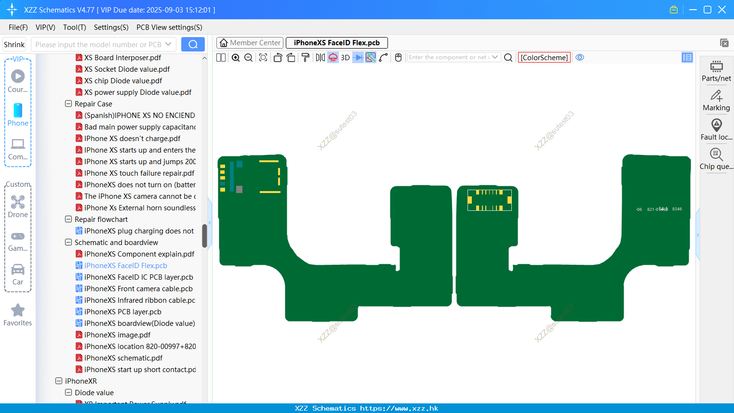Click the zoom out magnifier icon
The height and width of the screenshot is (413, 734).
click(249, 58)
